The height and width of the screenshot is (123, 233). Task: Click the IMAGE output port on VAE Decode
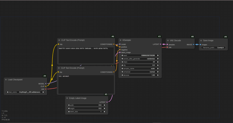pos(193,44)
